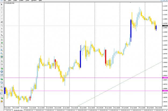Click the '28 Jul 10:00' time label
The width and height of the screenshot is (168, 111).
point(159,108)
